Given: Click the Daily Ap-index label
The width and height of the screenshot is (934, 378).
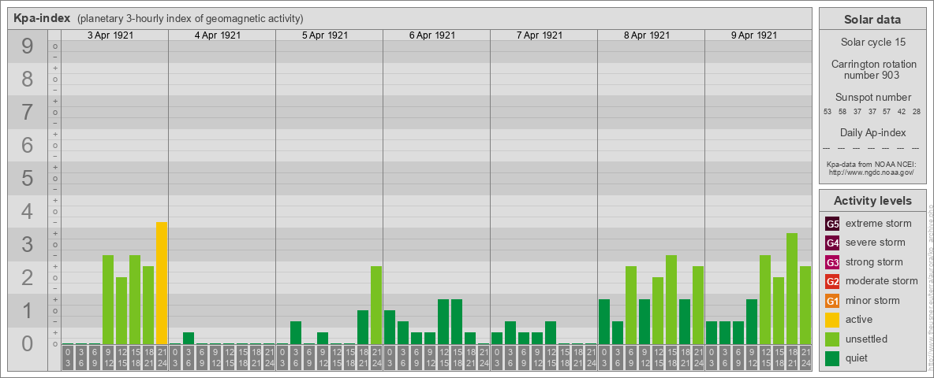Looking at the screenshot, I should [873, 132].
